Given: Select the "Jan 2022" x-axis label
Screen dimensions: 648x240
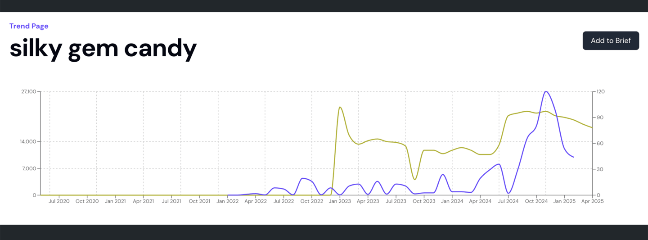Looking at the screenshot, I should [227, 201].
